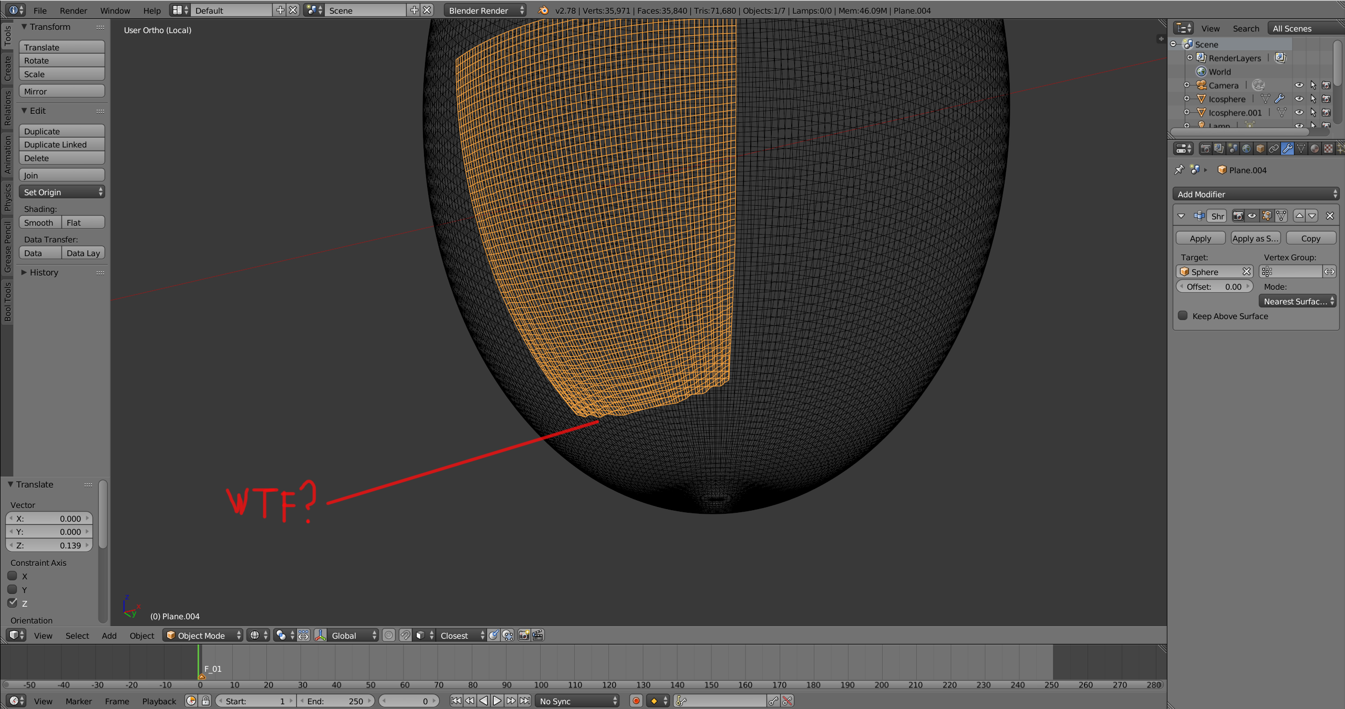Open the Render menu
1345x709 pixels.
[73, 10]
